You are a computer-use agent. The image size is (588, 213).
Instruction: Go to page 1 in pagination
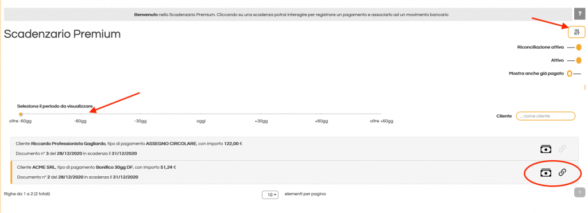[579, 192]
